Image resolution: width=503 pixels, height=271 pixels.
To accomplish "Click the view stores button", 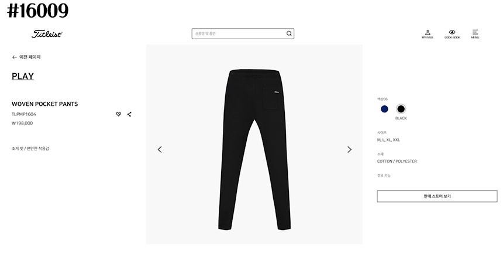I will (x=437, y=196).
